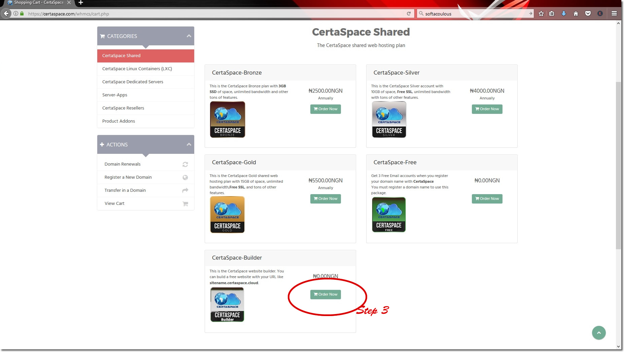Order the CertaSpace-Free plan
The height and width of the screenshot is (352, 624).
(487, 199)
